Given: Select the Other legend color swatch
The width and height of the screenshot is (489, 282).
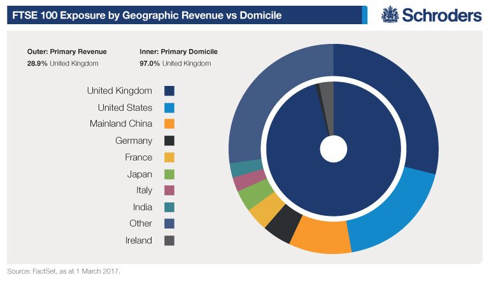Looking at the screenshot, I should tap(169, 223).
